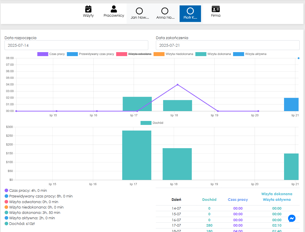Image resolution: width=305 pixels, height=232 pixels.
Task: Open the Pracownicy person icon
Action: (x=114, y=9)
